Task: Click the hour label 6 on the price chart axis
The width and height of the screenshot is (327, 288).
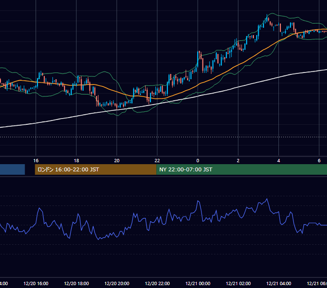Action: (x=319, y=160)
